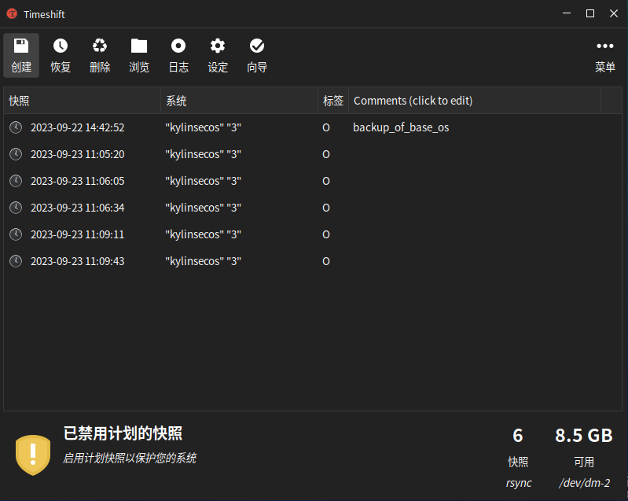Edit the backup_of_base_os comment
Image resolution: width=628 pixels, height=501 pixels.
tap(401, 127)
